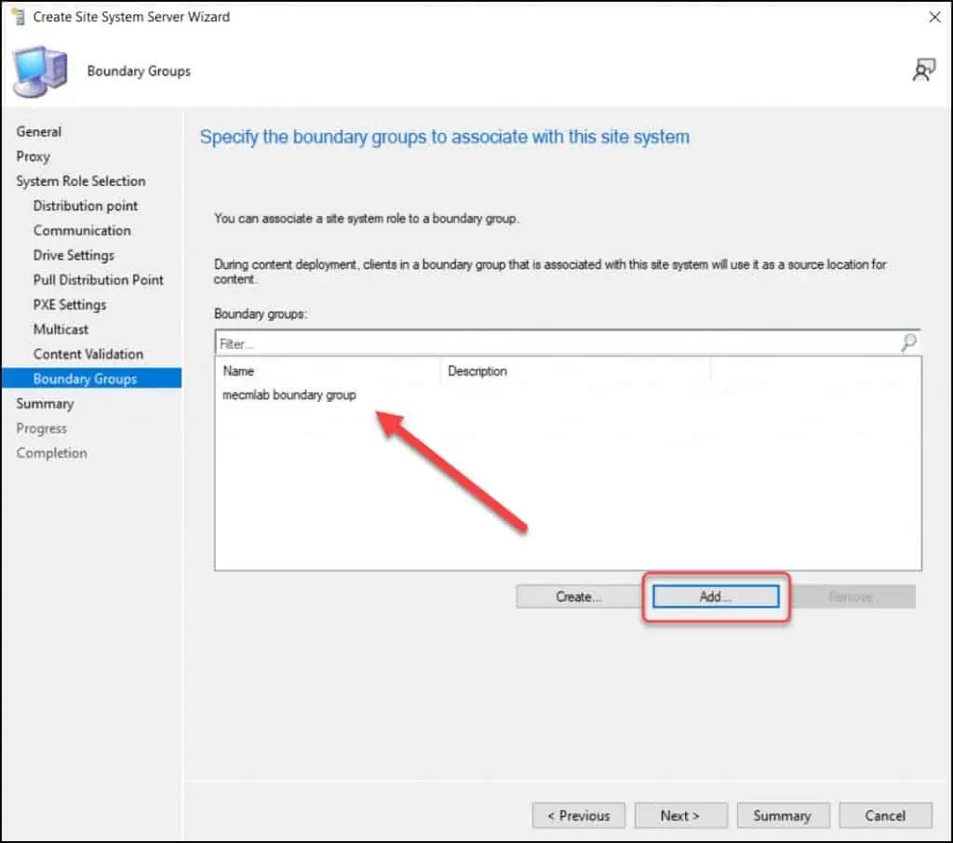Click the wizard icon in title bar

[17, 17]
